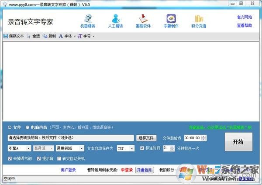Viewport: 262px width, 185px height.
Task: Click the green hint link above 开始
Action: tap(220, 127)
